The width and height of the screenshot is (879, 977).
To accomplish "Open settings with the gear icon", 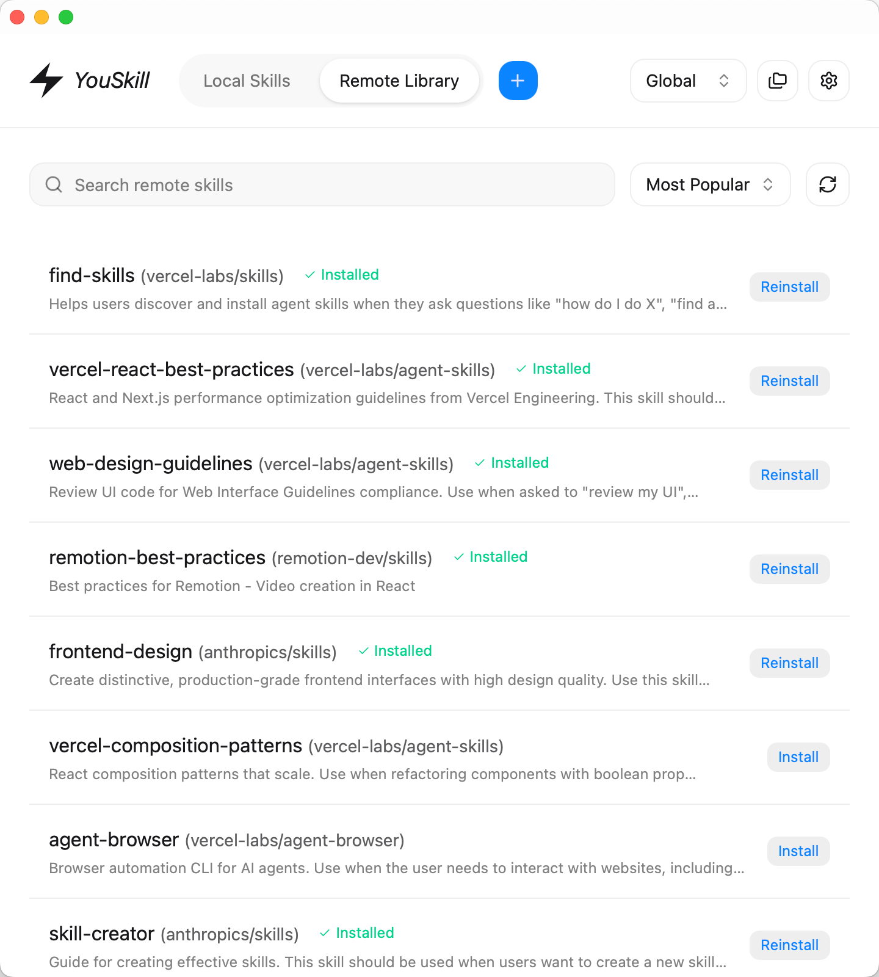I will pyautogui.click(x=828, y=80).
